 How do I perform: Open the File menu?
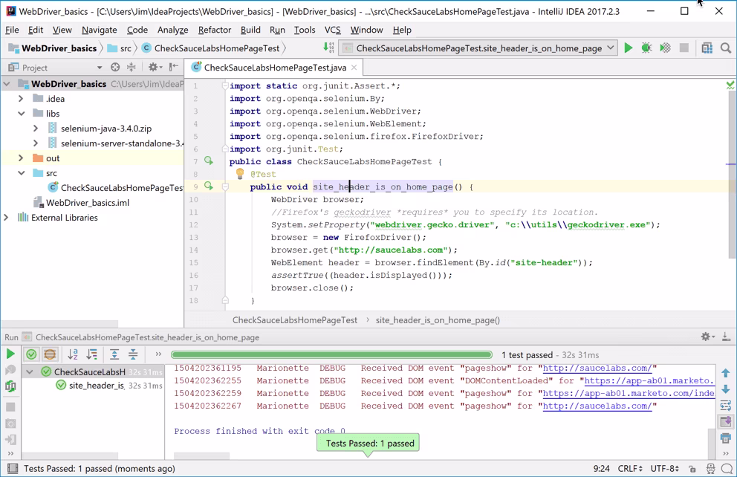[x=12, y=30]
